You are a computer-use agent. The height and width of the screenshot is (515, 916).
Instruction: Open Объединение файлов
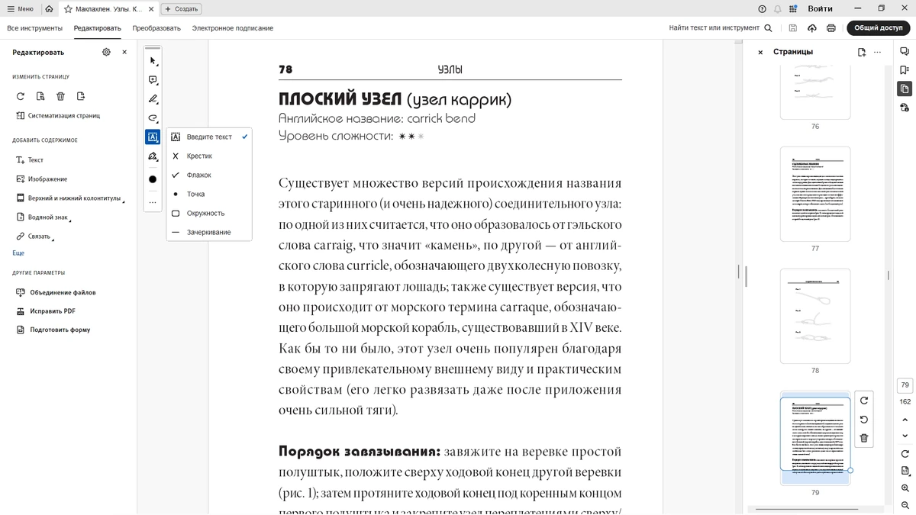click(56, 292)
